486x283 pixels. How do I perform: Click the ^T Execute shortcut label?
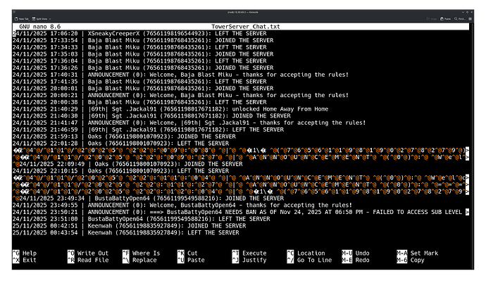tap(249, 253)
